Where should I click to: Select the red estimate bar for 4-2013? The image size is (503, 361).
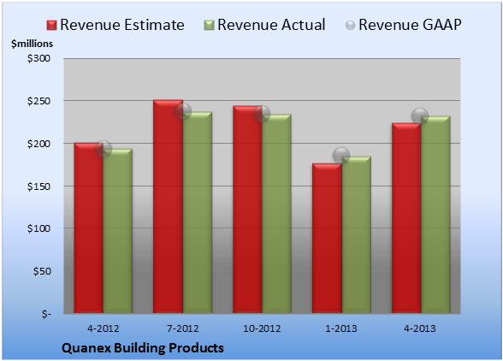pos(406,218)
